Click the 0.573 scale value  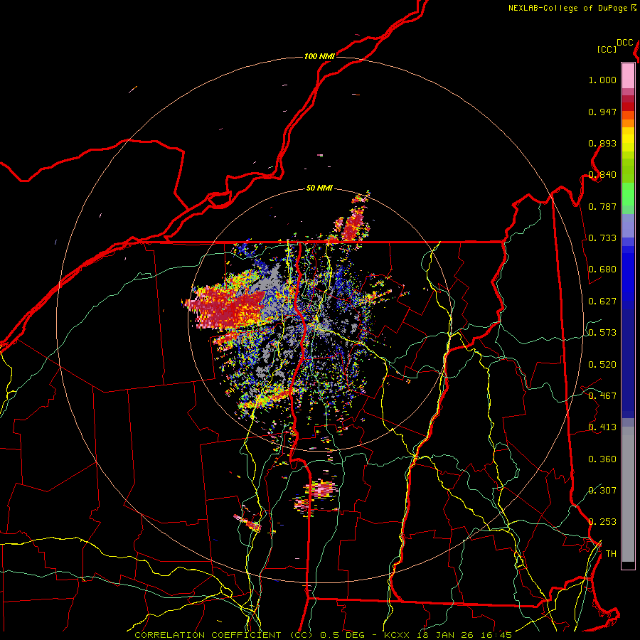click(x=602, y=333)
